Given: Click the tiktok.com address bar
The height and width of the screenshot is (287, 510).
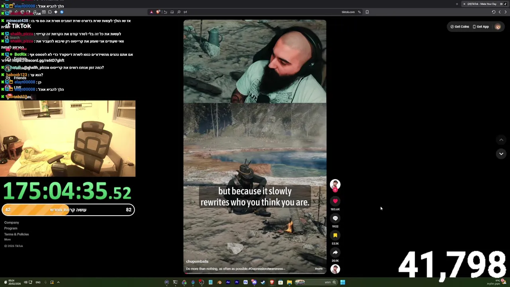Looking at the screenshot, I should point(348,12).
